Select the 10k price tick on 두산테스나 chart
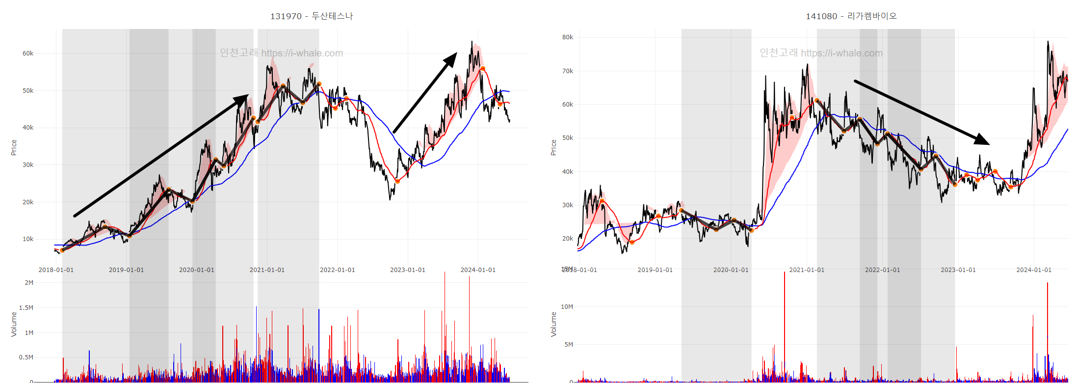Viewport: 1077px width, 383px height. pyautogui.click(x=28, y=239)
